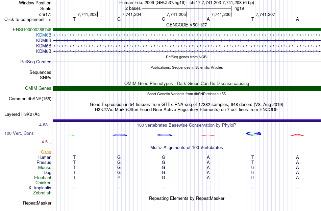Click the 7,741,207 ruler position

[x=266, y=14]
